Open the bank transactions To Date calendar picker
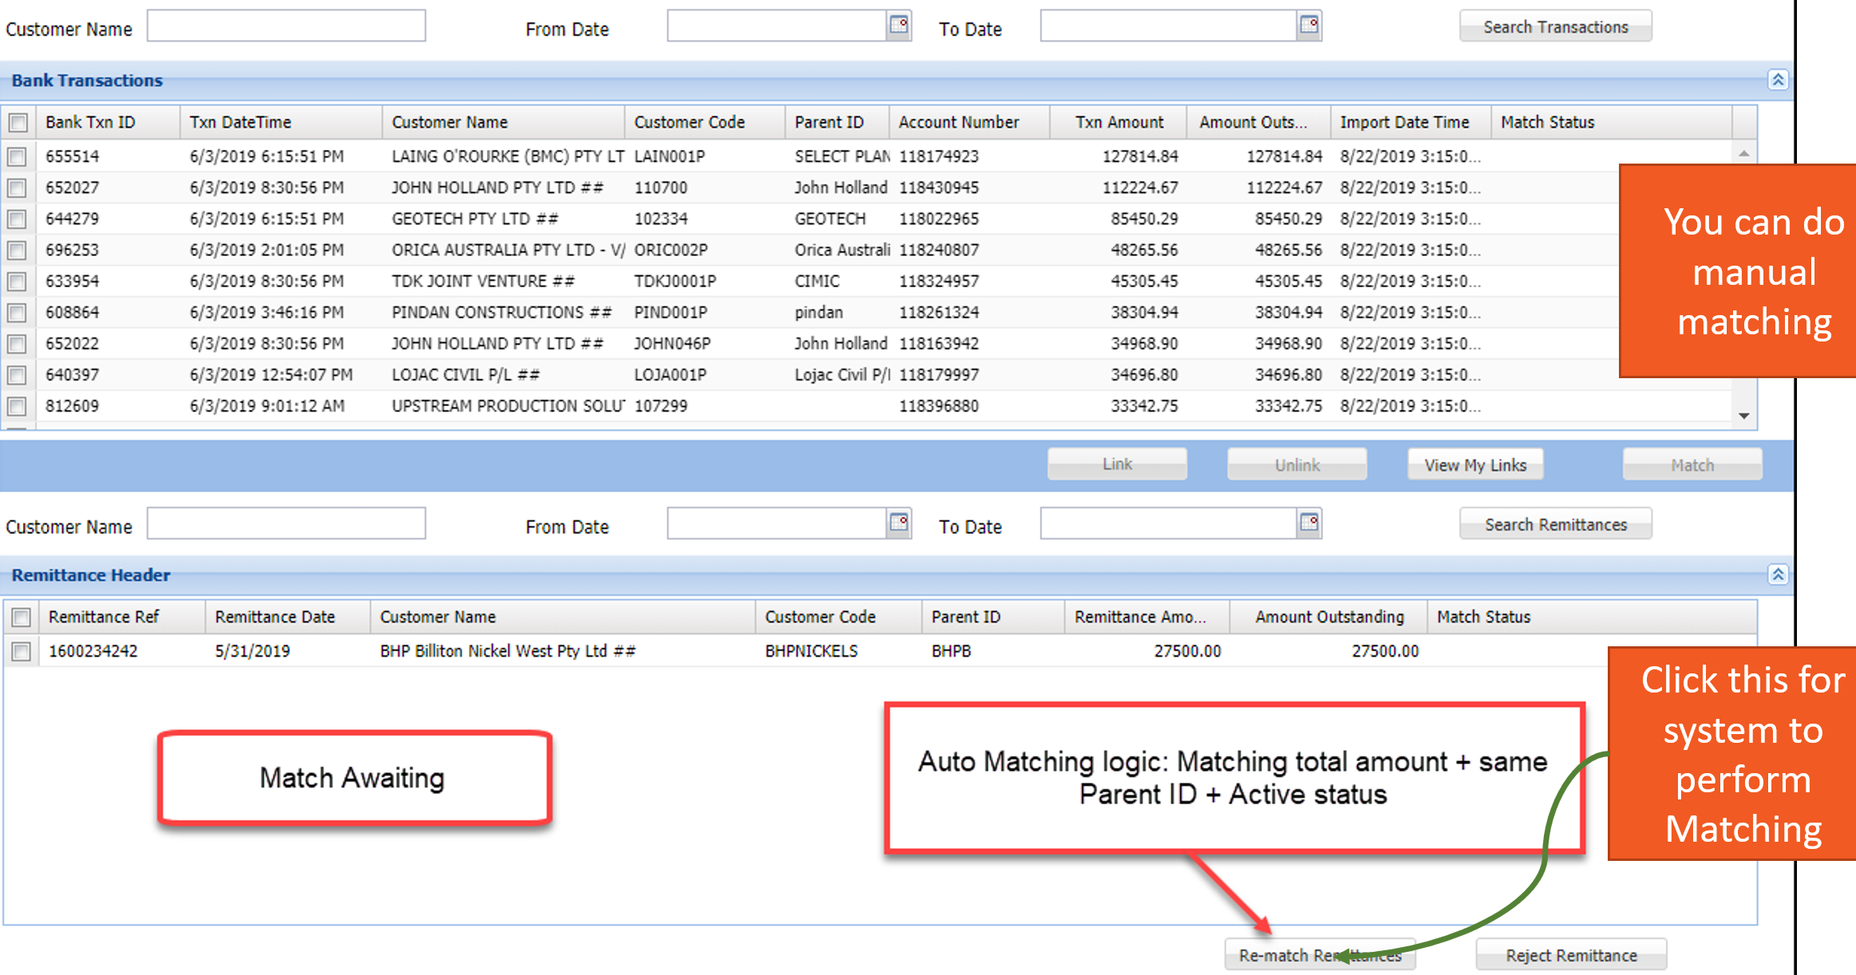Screen dimensions: 1856x975 click(1308, 26)
